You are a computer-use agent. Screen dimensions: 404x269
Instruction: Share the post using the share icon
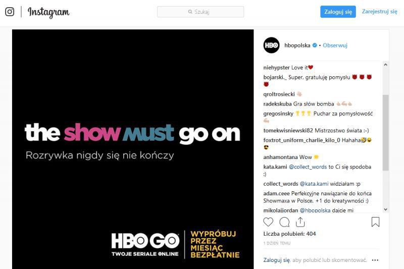(300, 222)
